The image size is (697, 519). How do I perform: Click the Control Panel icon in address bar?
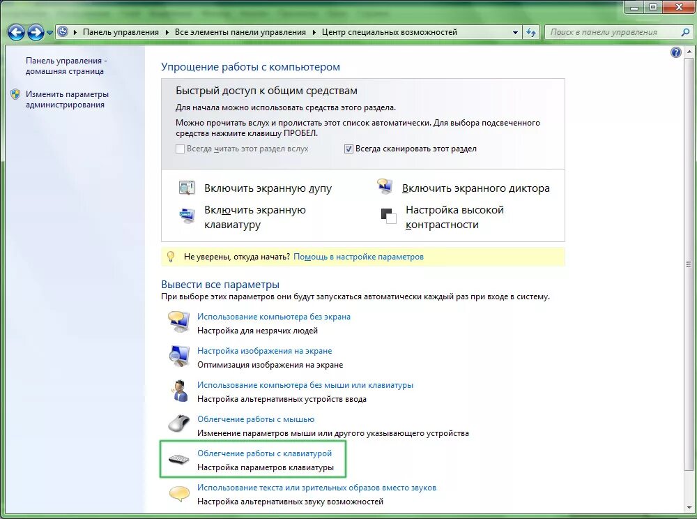(63, 31)
